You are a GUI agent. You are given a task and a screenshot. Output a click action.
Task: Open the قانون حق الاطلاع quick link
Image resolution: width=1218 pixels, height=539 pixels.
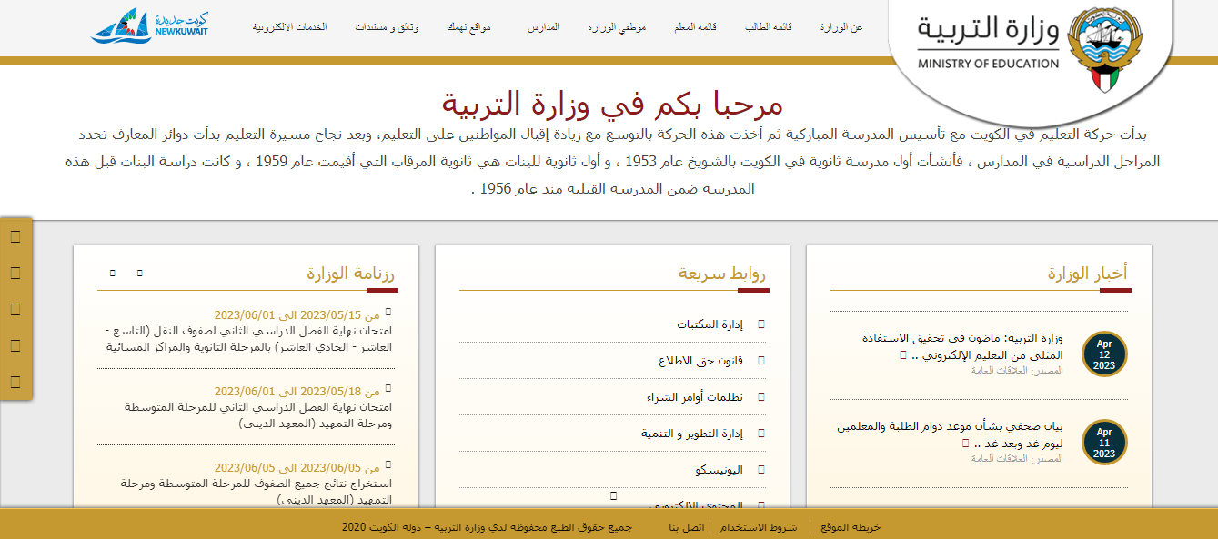(x=700, y=361)
